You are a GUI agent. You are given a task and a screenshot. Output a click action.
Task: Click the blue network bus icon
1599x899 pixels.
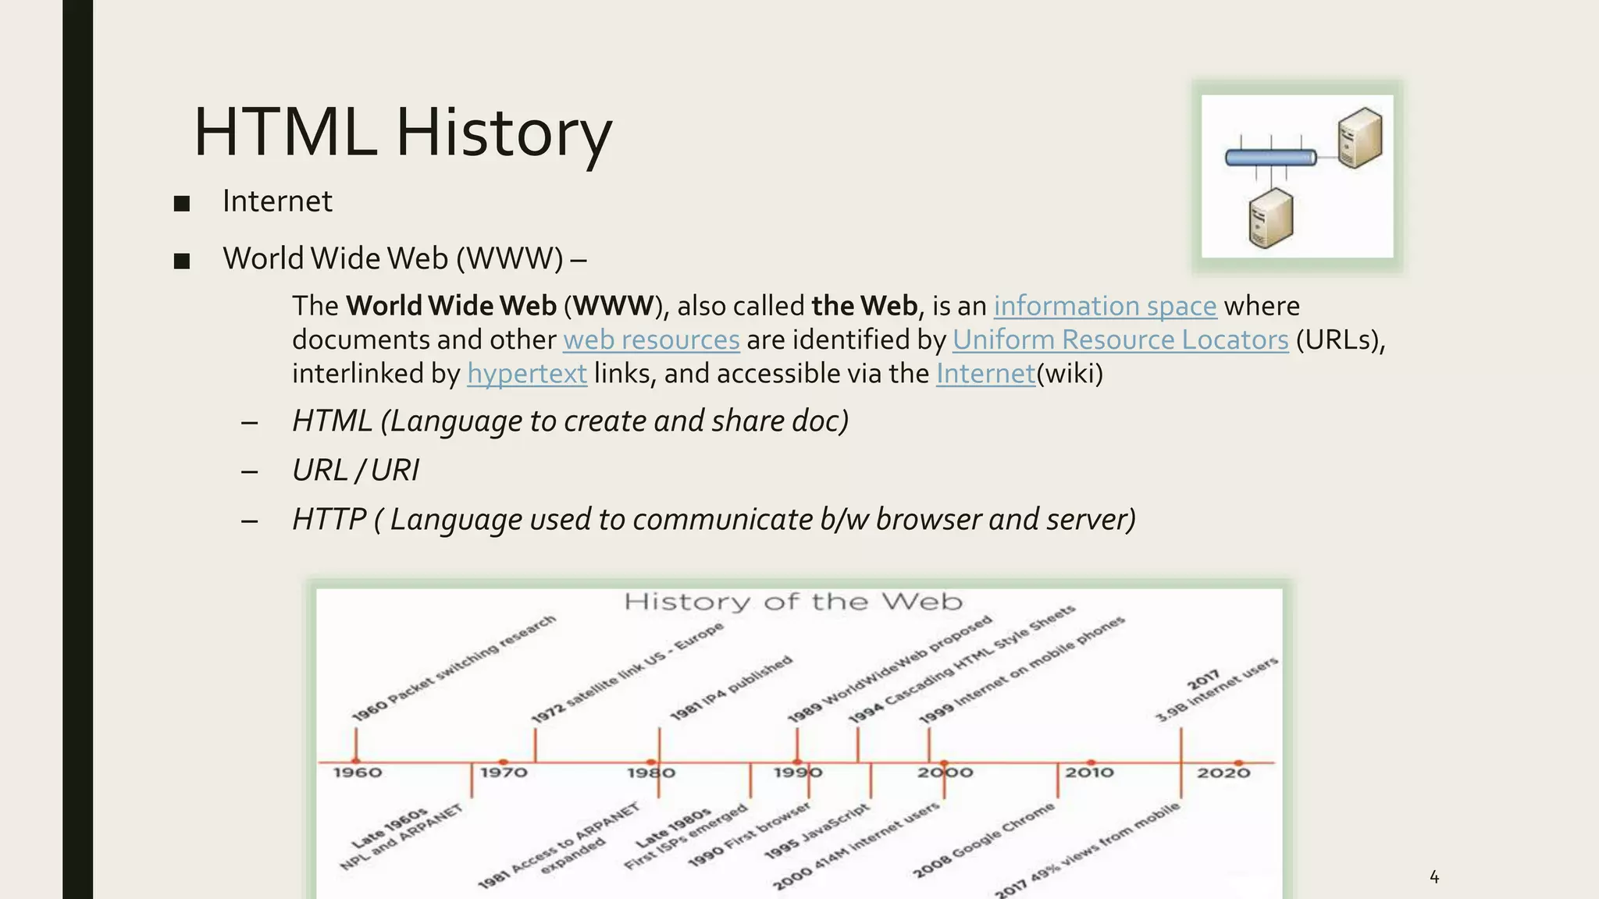point(1270,158)
